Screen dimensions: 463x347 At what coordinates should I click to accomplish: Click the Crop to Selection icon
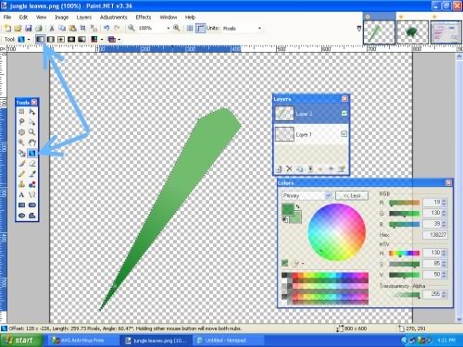[83, 28]
